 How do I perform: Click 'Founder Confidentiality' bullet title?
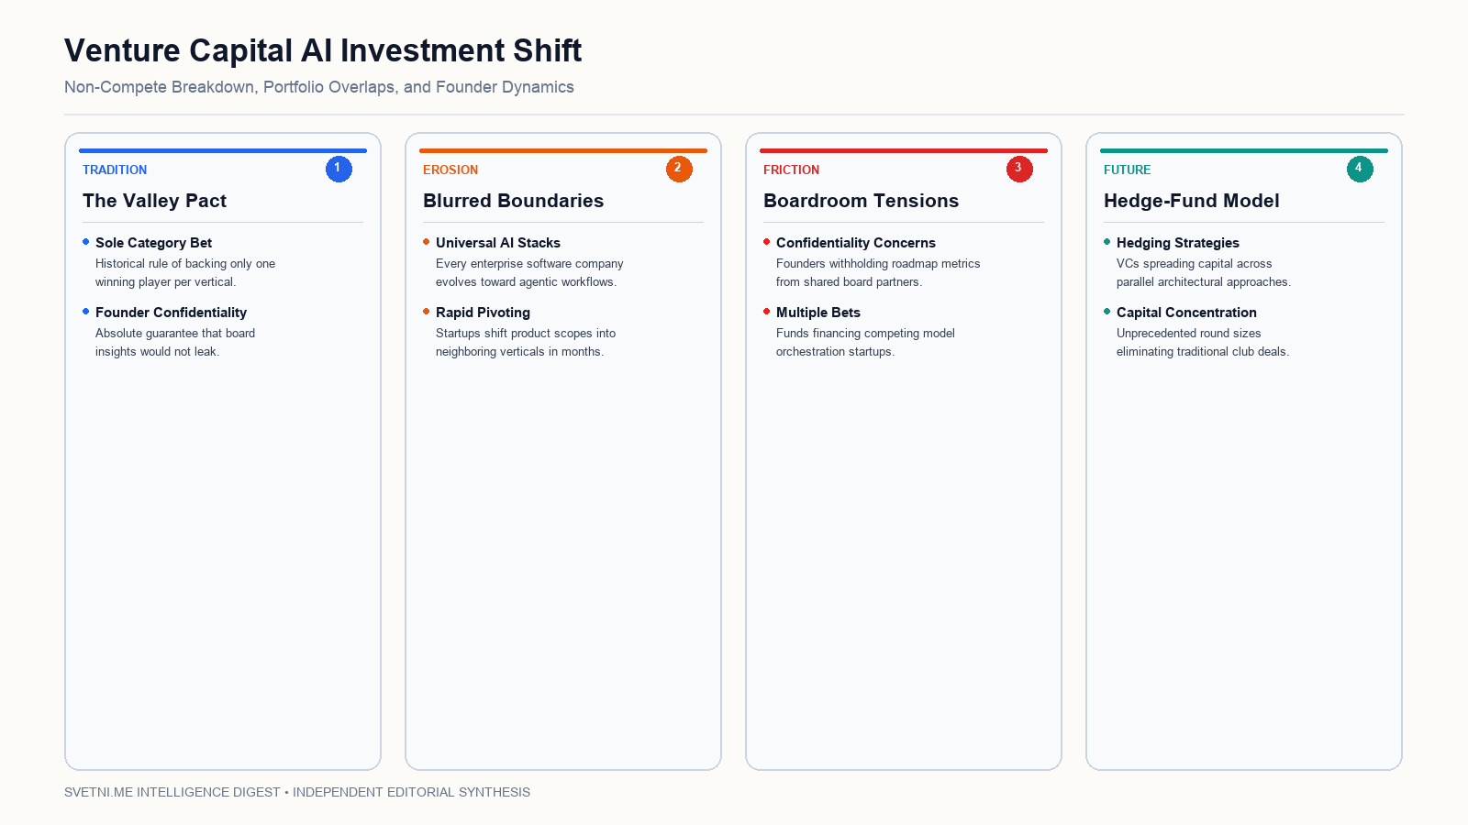point(171,313)
